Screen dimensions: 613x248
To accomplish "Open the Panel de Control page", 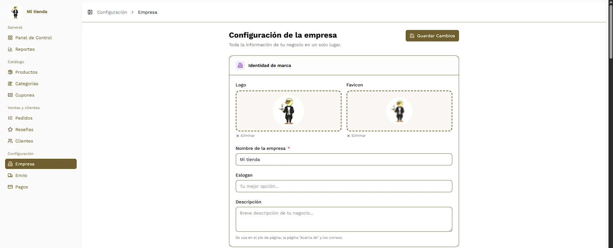I will pos(41,38).
